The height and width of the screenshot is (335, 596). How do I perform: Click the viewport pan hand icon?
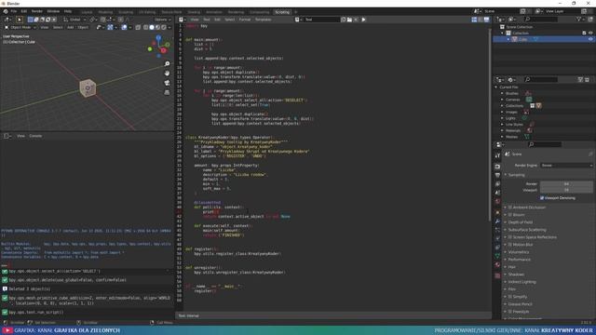click(168, 74)
